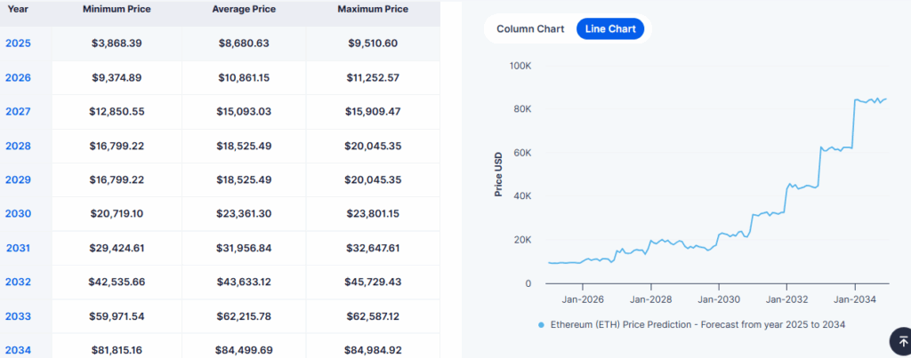Click the blue Ethereum legend dot
Image resolution: width=911 pixels, height=358 pixels.
[541, 325]
